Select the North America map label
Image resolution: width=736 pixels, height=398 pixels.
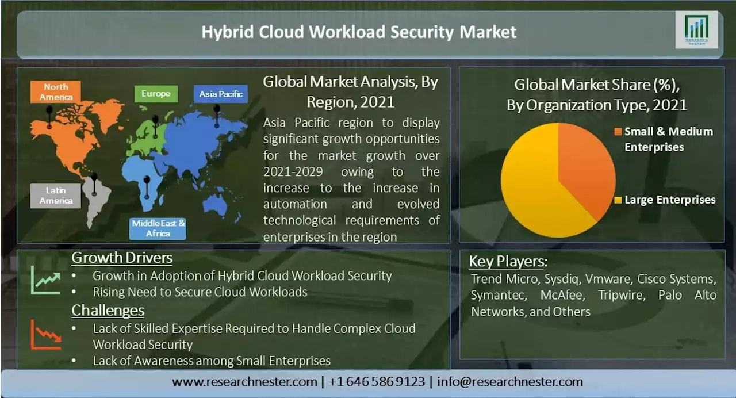pyautogui.click(x=56, y=91)
